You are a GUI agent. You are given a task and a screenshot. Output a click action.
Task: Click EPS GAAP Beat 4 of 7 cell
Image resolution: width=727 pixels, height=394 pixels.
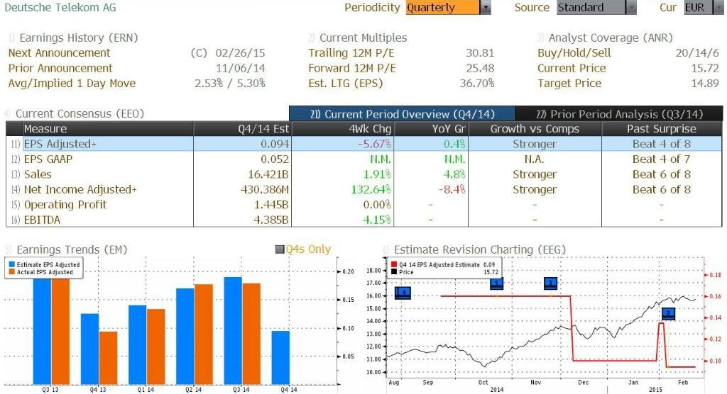pyautogui.click(x=662, y=159)
